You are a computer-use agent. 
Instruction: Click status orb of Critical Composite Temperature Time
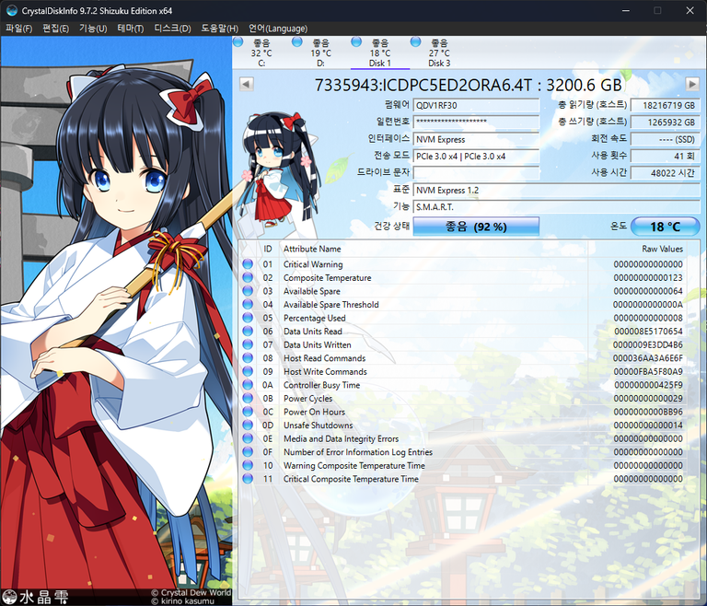tap(248, 479)
